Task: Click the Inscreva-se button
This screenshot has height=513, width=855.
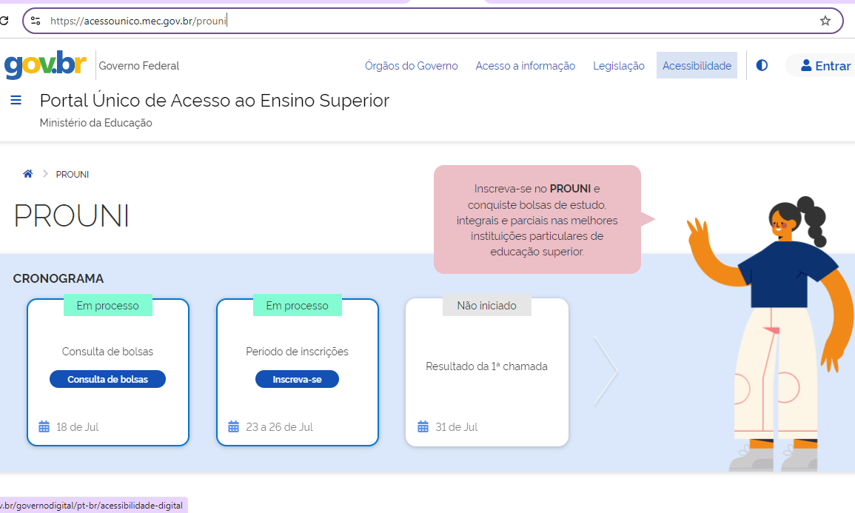Action: pyautogui.click(x=297, y=380)
